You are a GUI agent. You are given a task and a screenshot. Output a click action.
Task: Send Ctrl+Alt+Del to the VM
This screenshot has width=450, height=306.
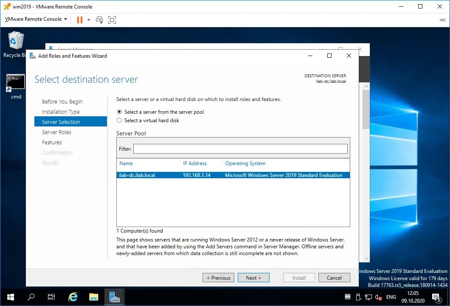point(99,20)
